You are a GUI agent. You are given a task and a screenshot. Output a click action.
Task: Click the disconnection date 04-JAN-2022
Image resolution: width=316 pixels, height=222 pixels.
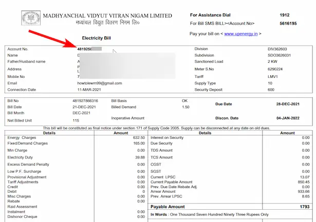tap(288, 118)
